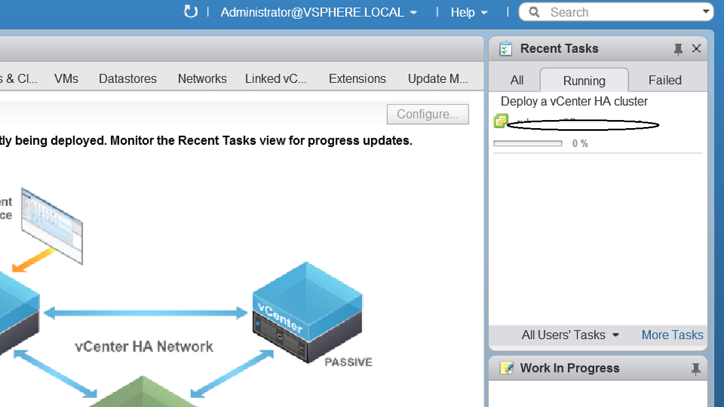The height and width of the screenshot is (407, 724).
Task: Pin the Recent Tasks panel
Action: (678, 49)
